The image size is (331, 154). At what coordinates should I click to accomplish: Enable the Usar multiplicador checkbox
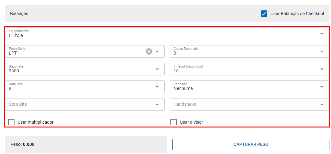(11, 122)
